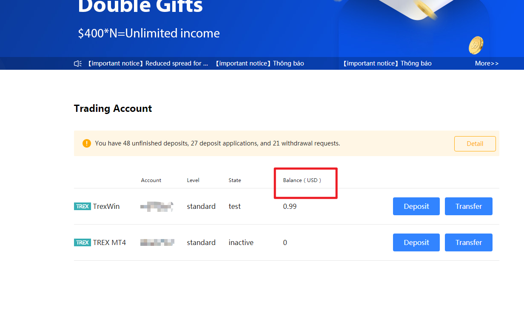Open the last 'Thông báo' important notice
This screenshot has height=322, width=524.
387,63
